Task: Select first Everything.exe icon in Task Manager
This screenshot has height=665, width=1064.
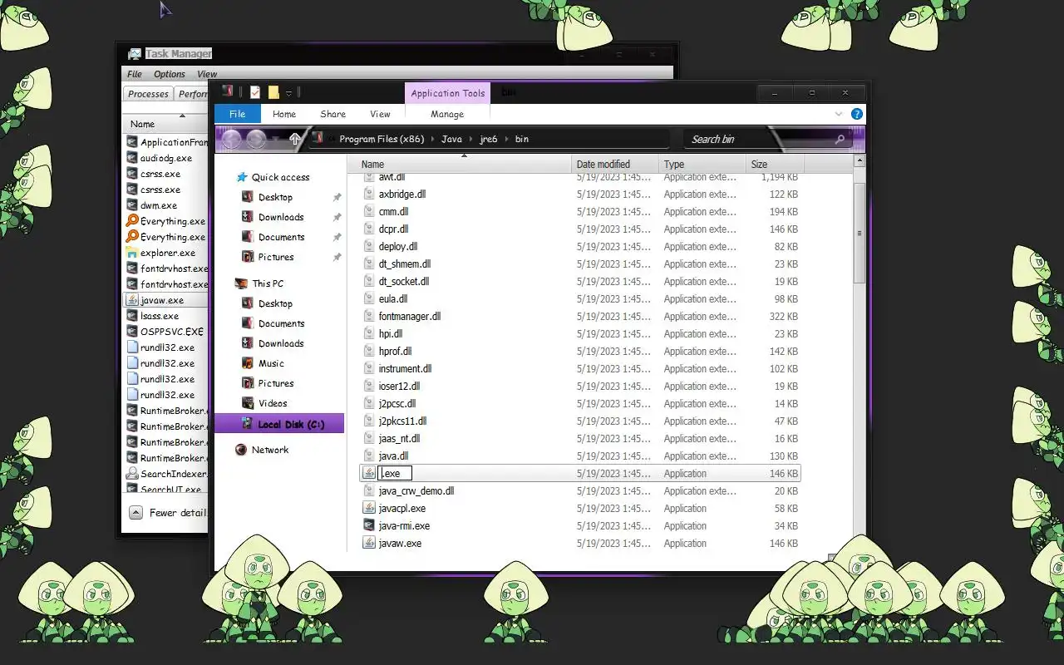Action: coord(132,221)
